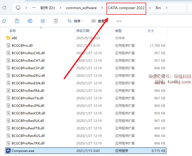Click the 959 KB size cell
The width and height of the screenshot is (192, 156).
coord(160,113)
